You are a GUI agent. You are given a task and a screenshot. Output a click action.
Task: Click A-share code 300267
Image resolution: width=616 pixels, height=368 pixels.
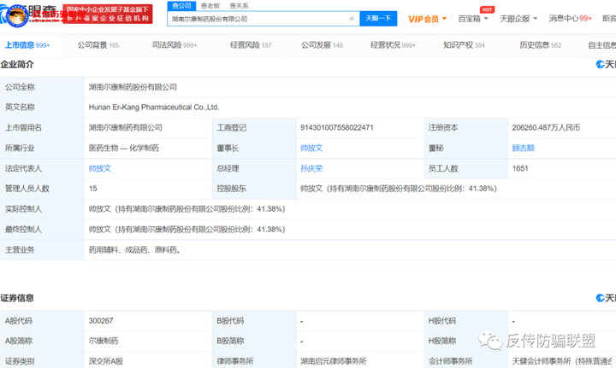tap(101, 320)
